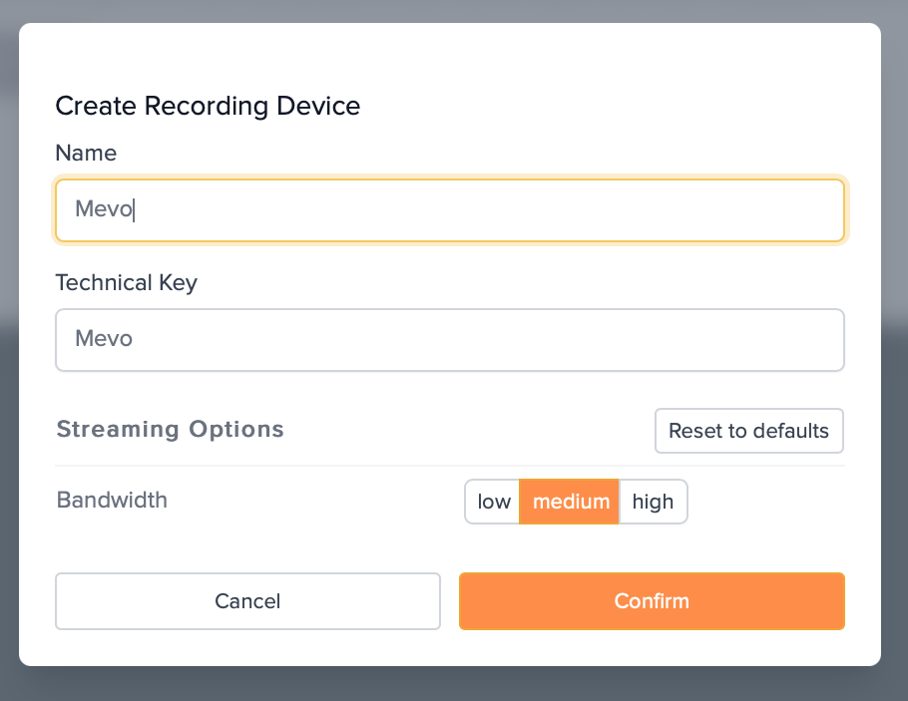
Task: Confirm creating the recording device
Action: coord(652,601)
